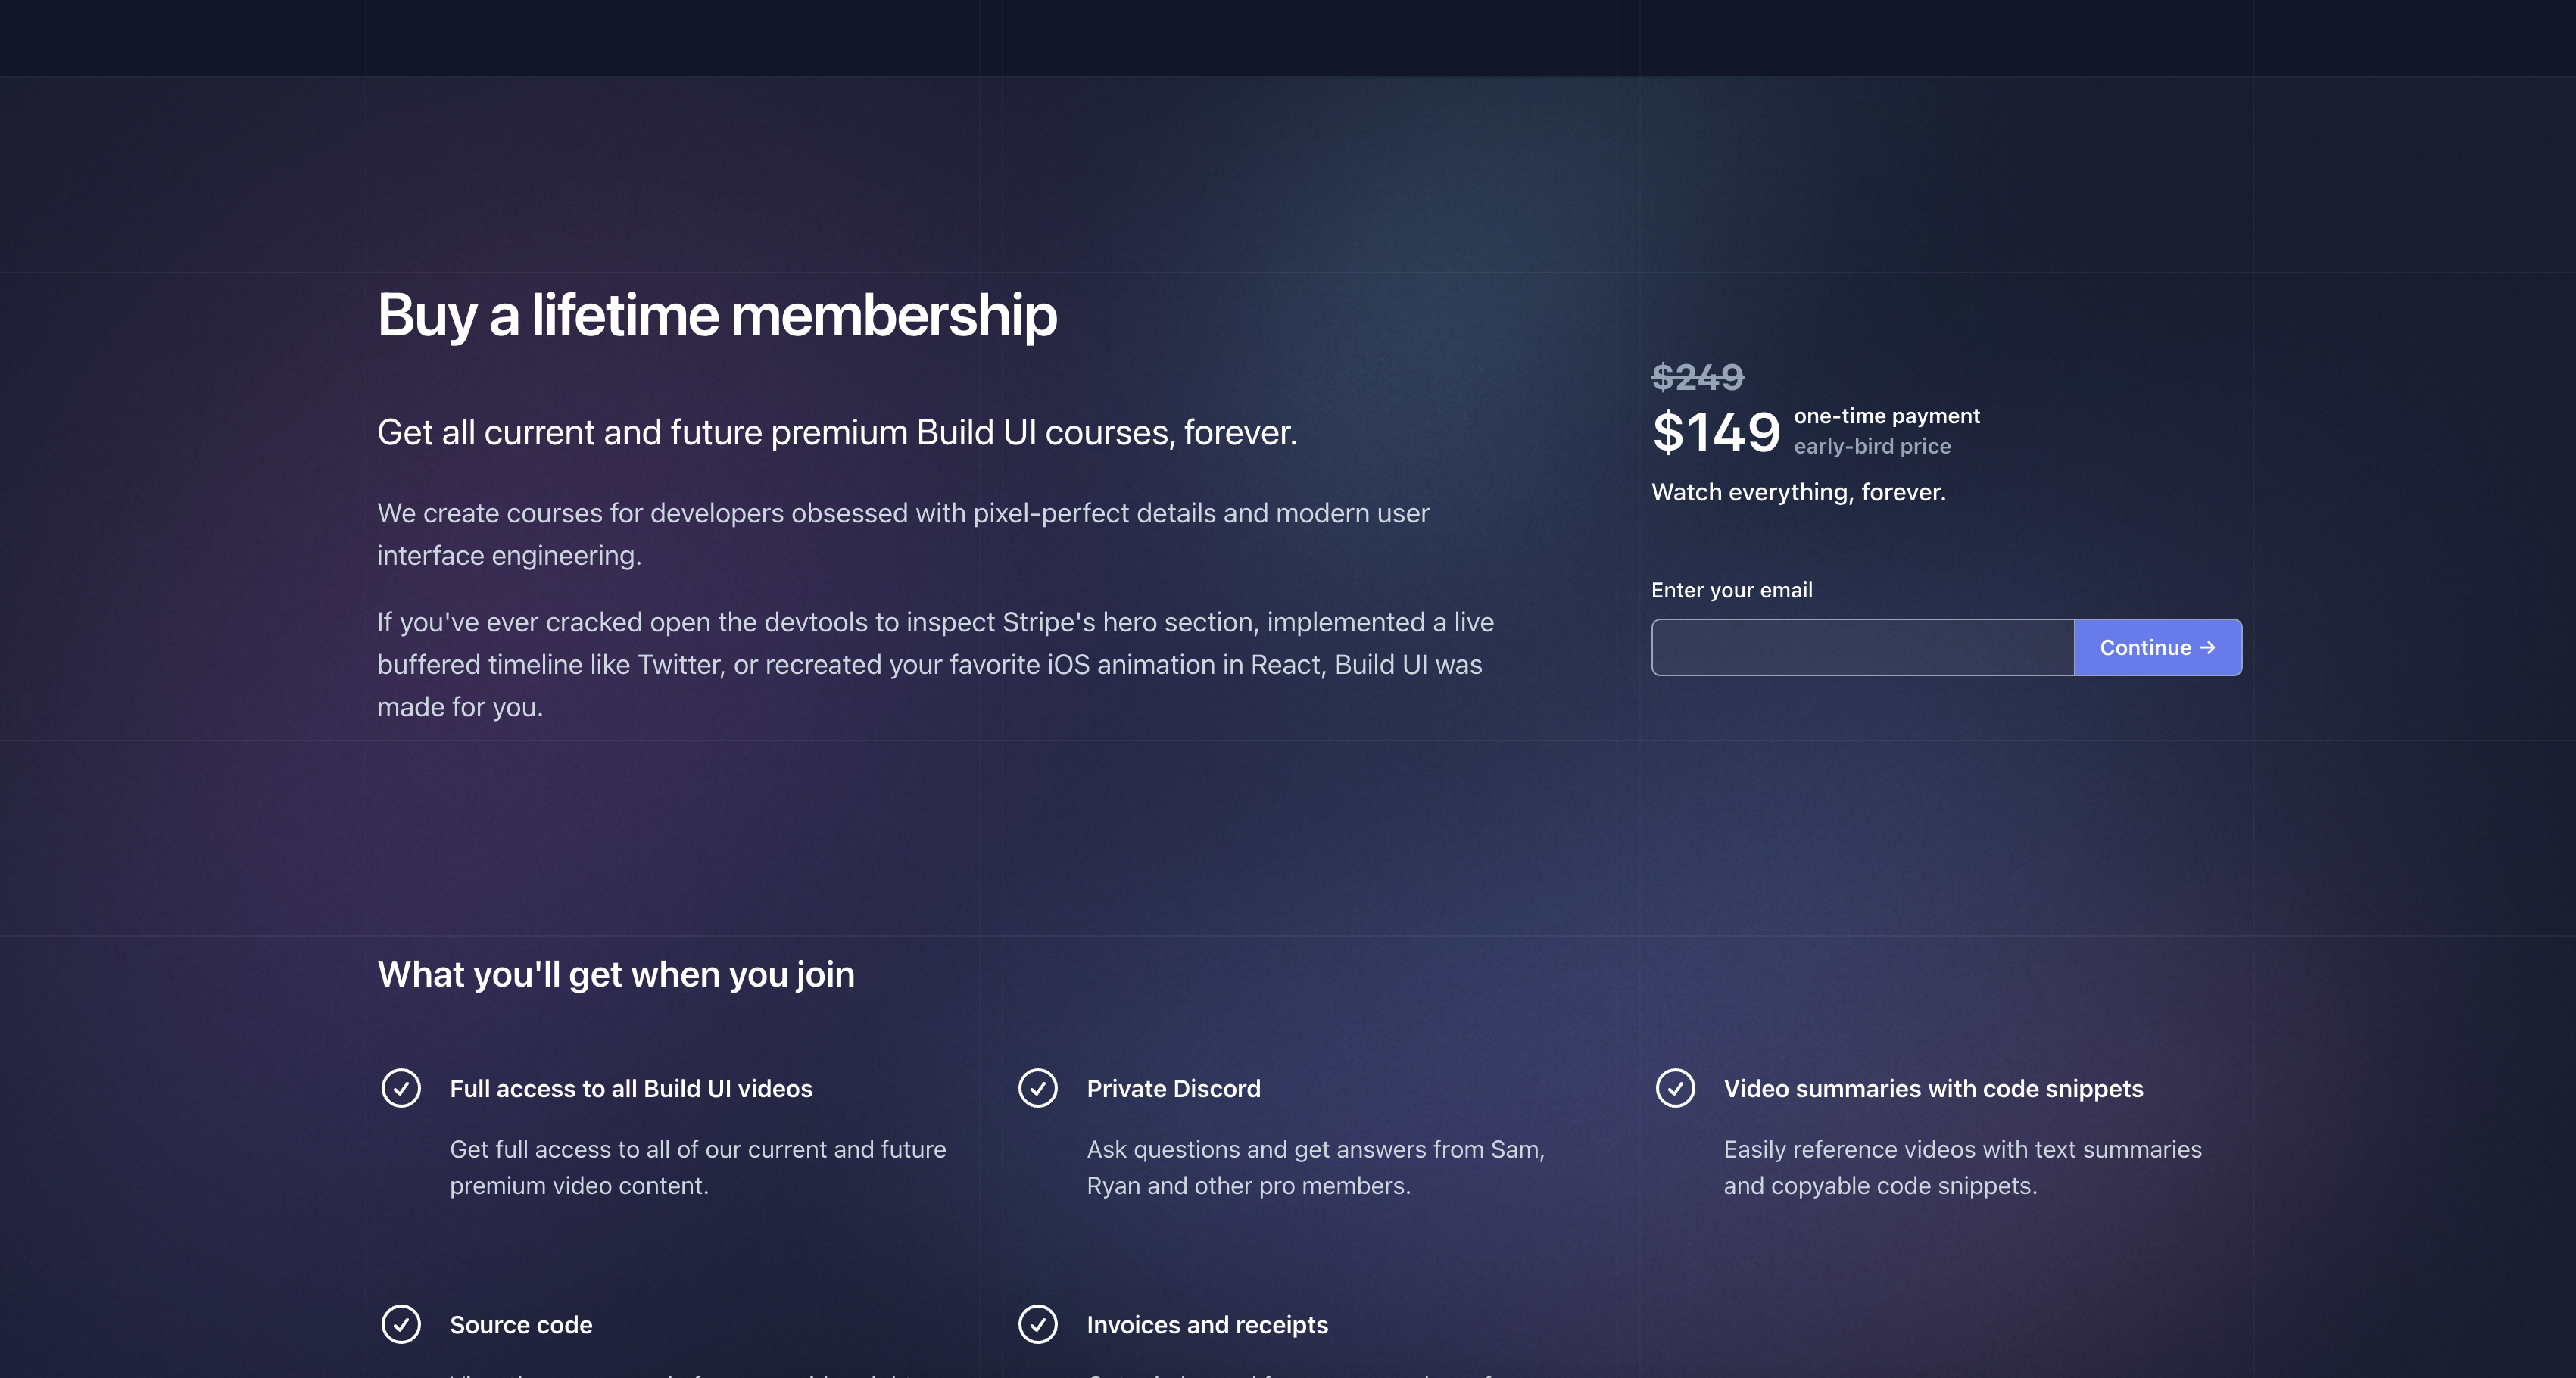This screenshot has height=1378, width=2576.
Task: Focus the email address input field
Action: click(1862, 648)
